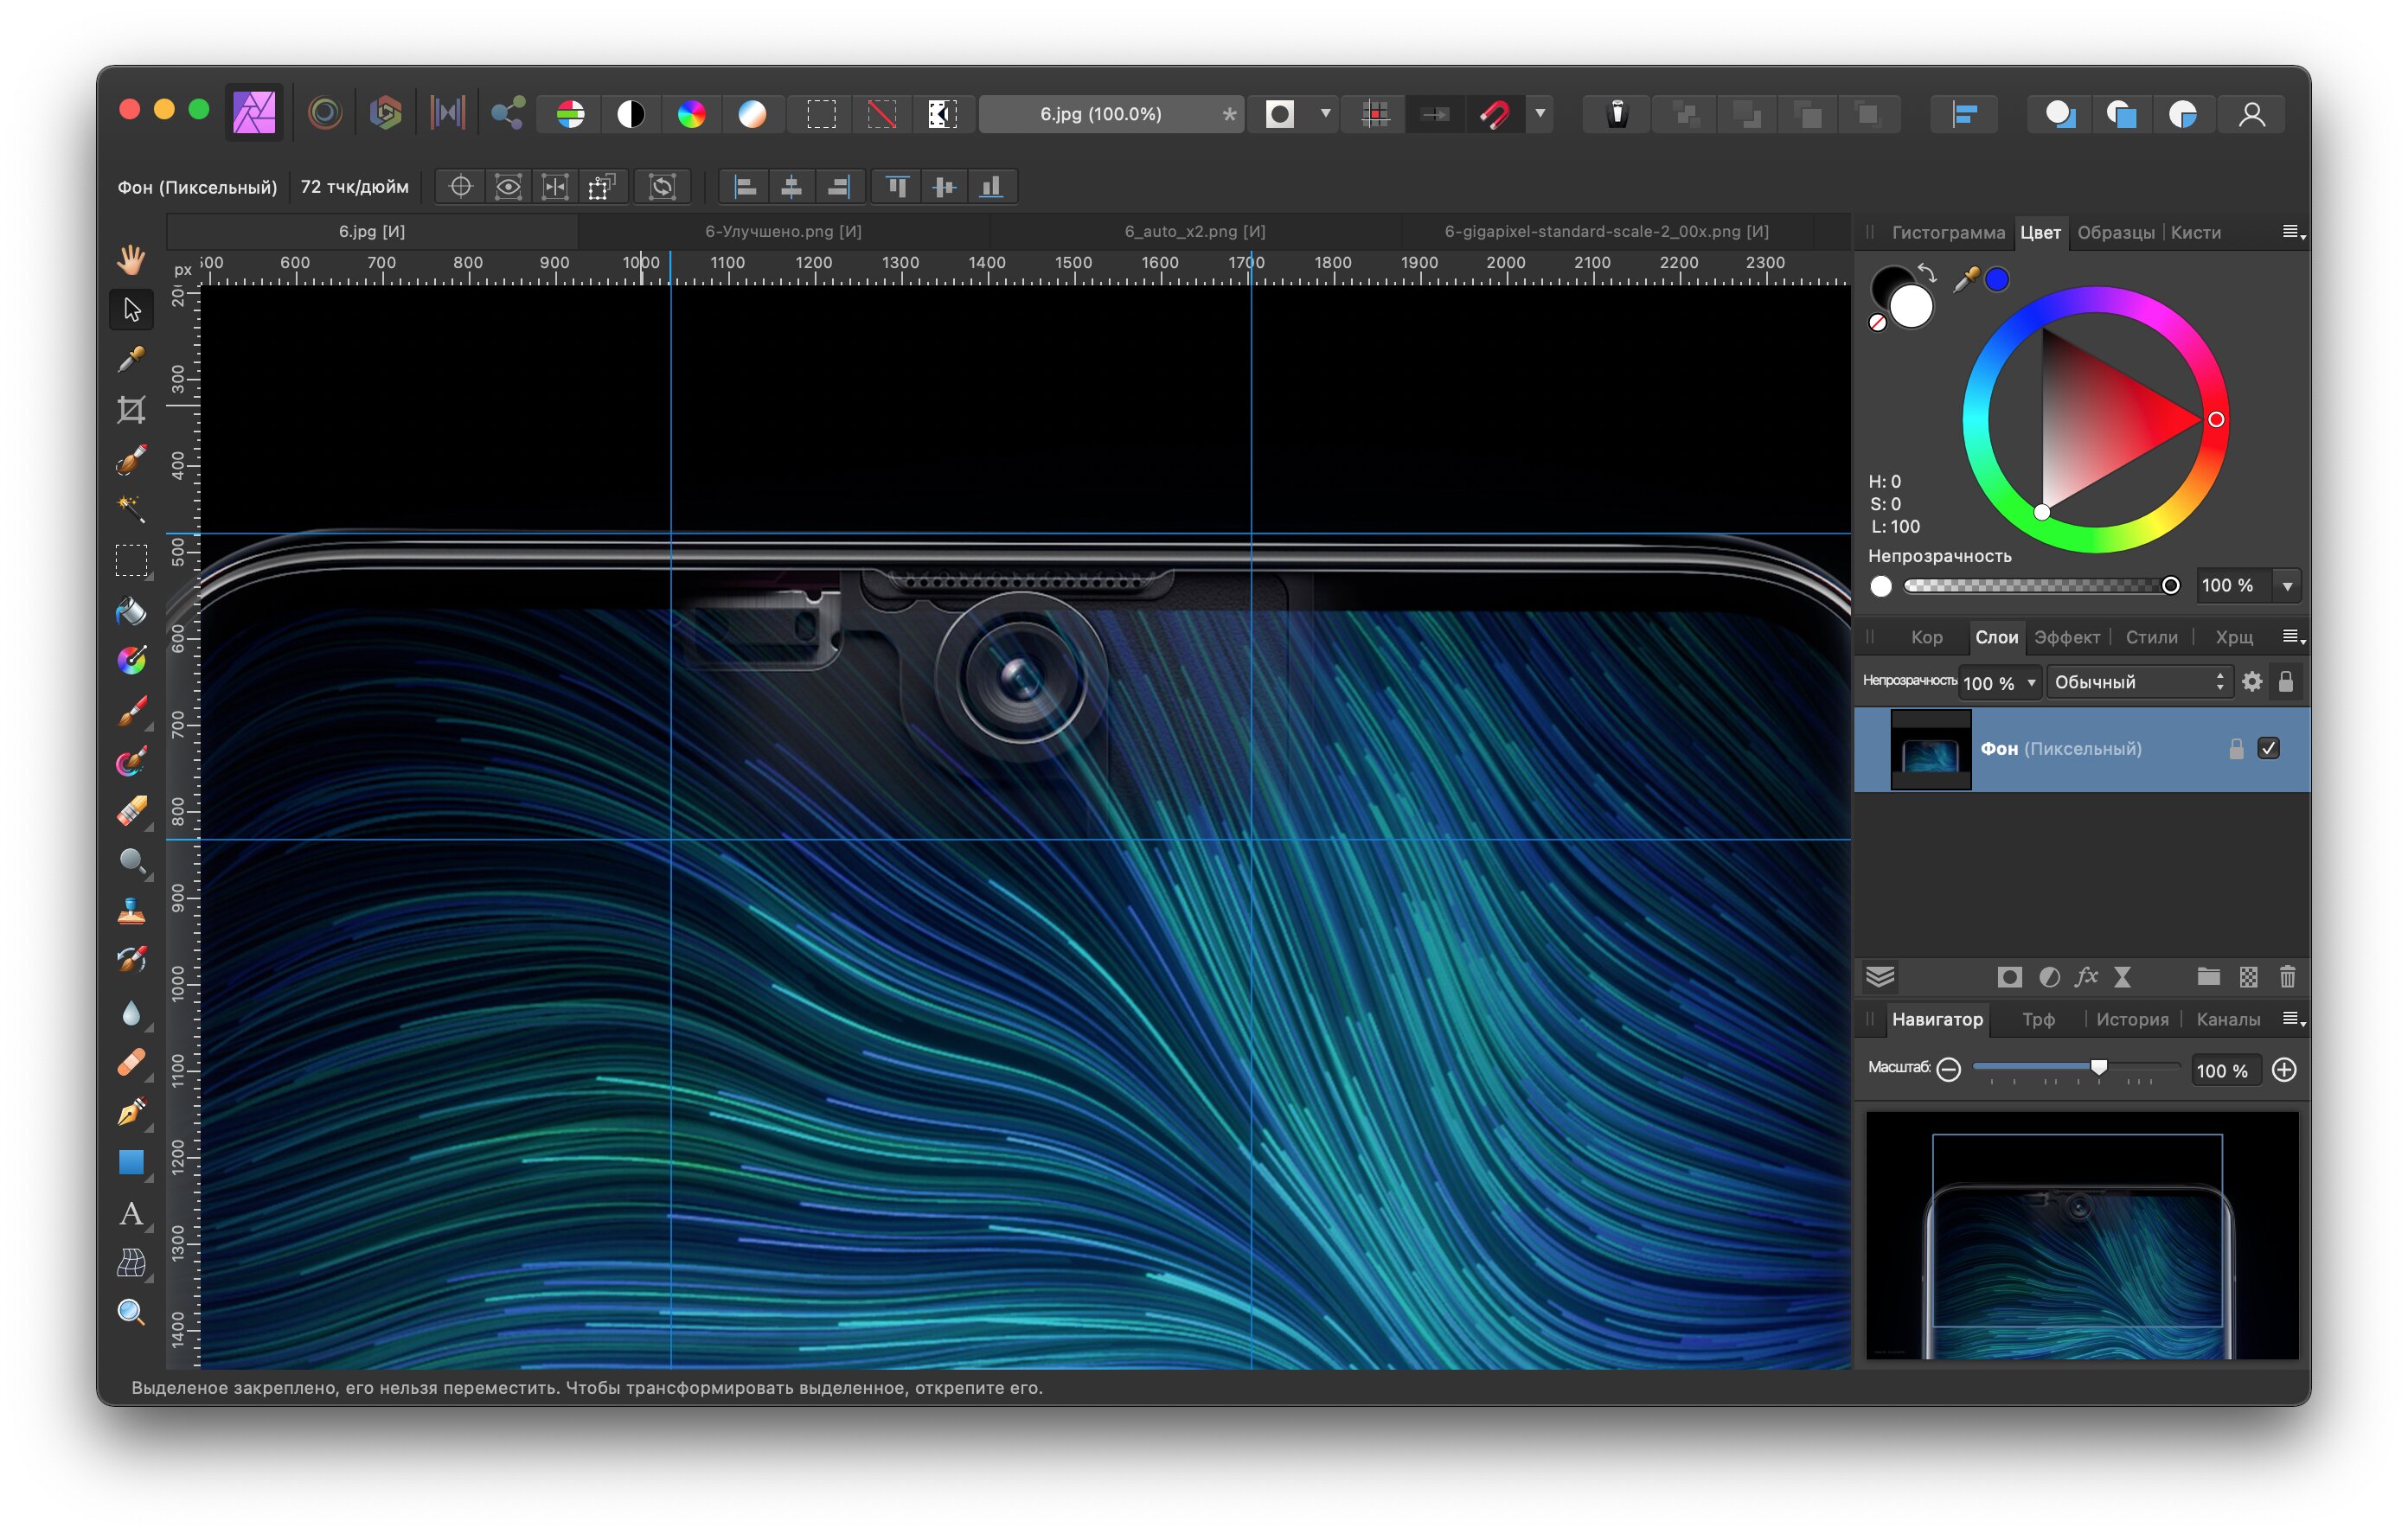The height and width of the screenshot is (1534, 2408).
Task: Toggle lock button beside blend mode dropdown
Action: click(x=2286, y=682)
